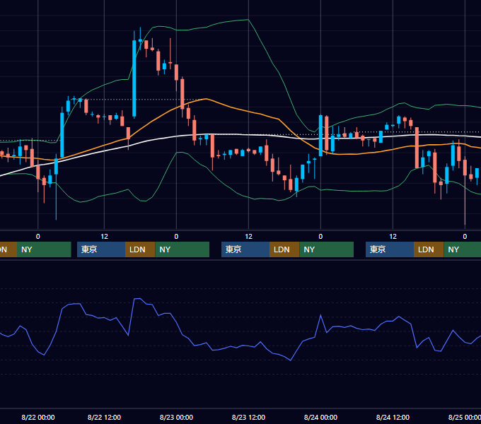The height and width of the screenshot is (424, 481).
Task: Click the tall blue candle at 8/24 00:00
Action: (x=320, y=136)
